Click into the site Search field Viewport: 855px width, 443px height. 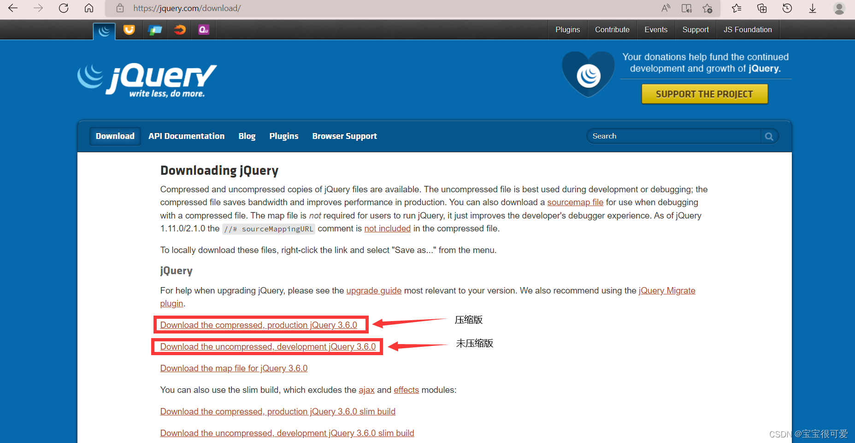click(675, 136)
